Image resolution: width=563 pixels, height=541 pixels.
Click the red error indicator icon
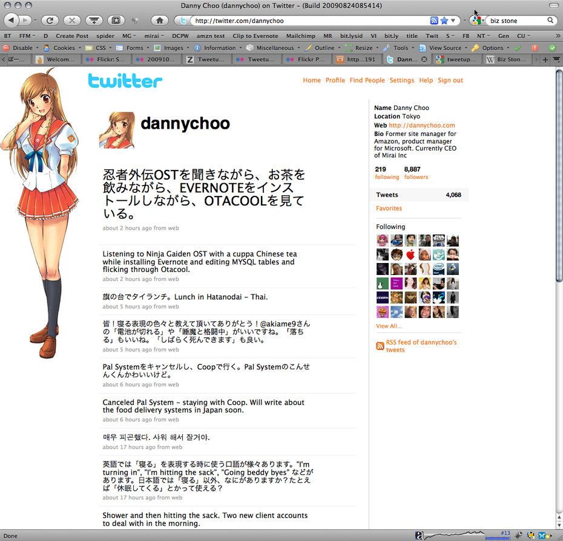[x=535, y=48]
